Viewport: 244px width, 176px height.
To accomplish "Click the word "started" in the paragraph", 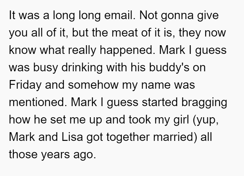I will 160,102.
